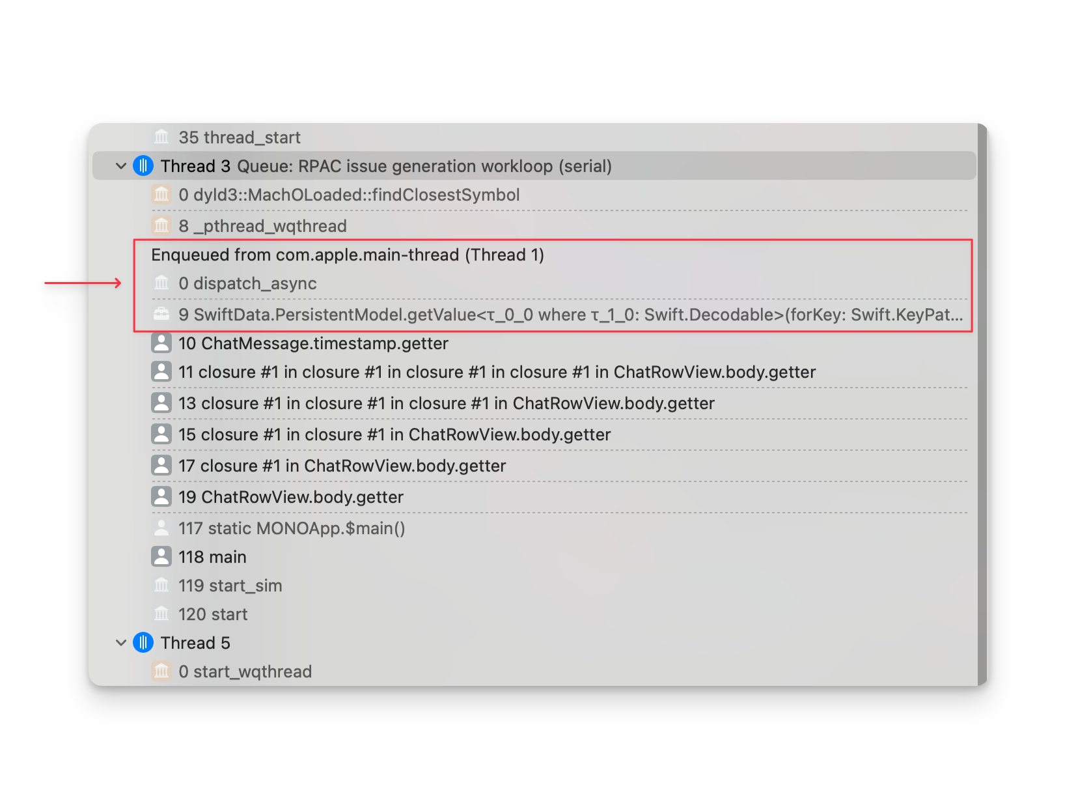The height and width of the screenshot is (809, 1078).
Task: Click the icon beside 0 dispatch_async
Action: 161,283
